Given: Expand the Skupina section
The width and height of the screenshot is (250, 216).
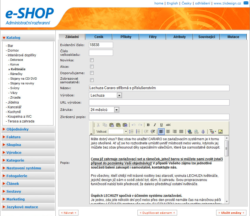Looking at the screenshot, I should click(28, 145).
